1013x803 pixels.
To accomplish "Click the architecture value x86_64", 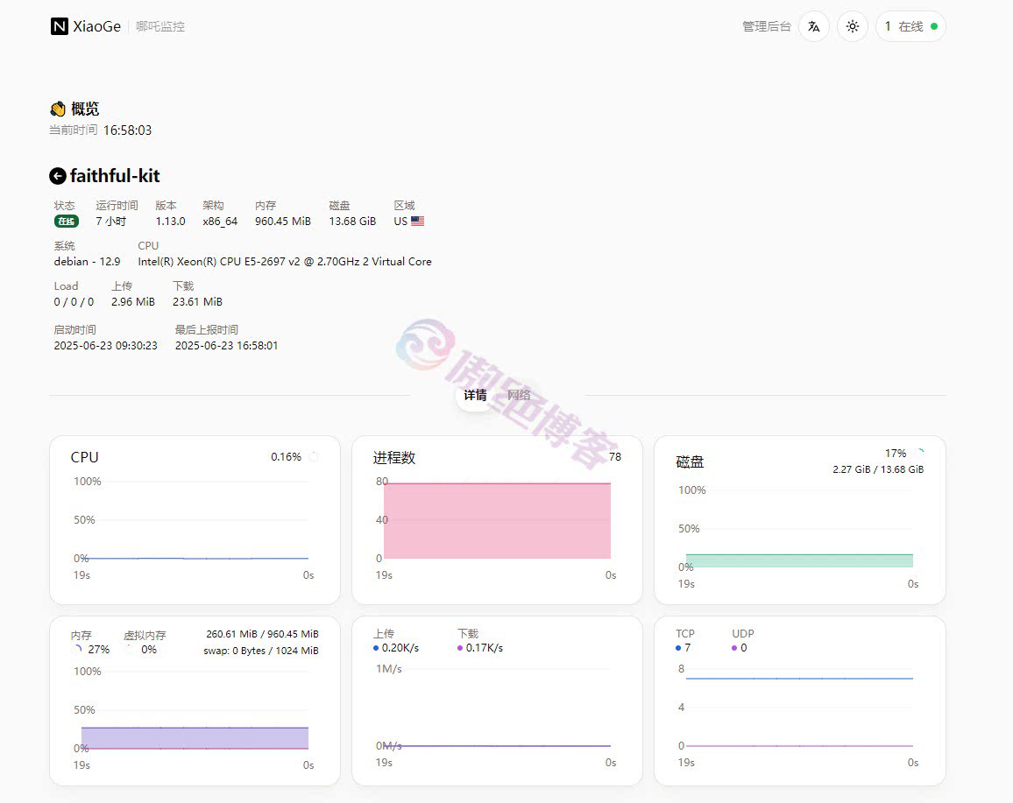I will pyautogui.click(x=220, y=222).
